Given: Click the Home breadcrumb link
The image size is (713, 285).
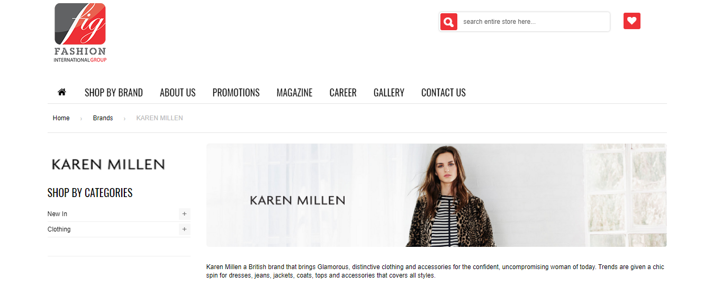Looking at the screenshot, I should (61, 118).
